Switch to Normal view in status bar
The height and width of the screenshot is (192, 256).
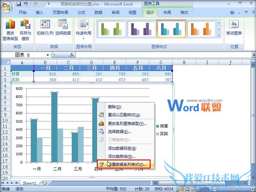pyautogui.click(x=182, y=189)
